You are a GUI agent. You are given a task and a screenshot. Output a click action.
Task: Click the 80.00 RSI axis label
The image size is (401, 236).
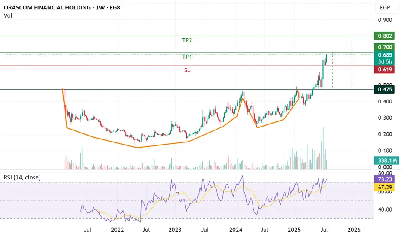[x=385, y=173]
